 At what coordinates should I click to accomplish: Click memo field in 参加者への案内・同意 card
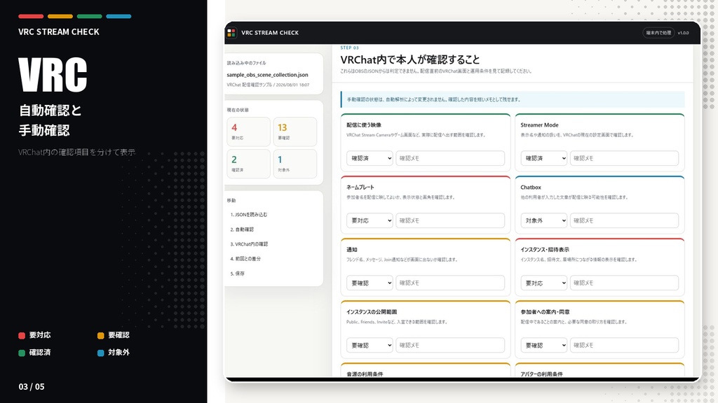(x=624, y=345)
